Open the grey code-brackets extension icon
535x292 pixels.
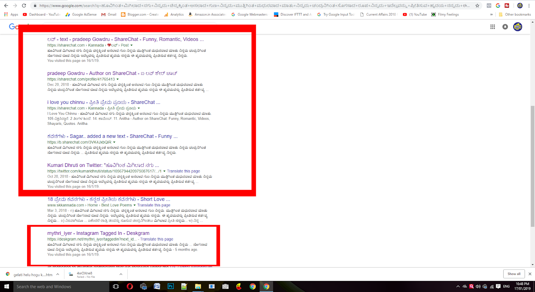click(x=489, y=6)
